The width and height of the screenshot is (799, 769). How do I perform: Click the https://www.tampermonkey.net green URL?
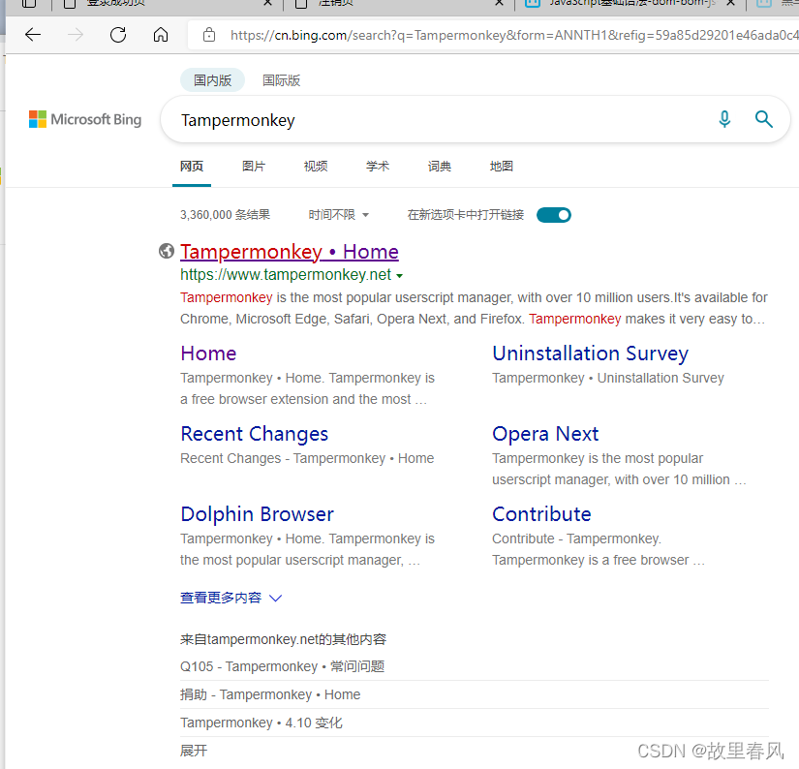[x=286, y=275]
